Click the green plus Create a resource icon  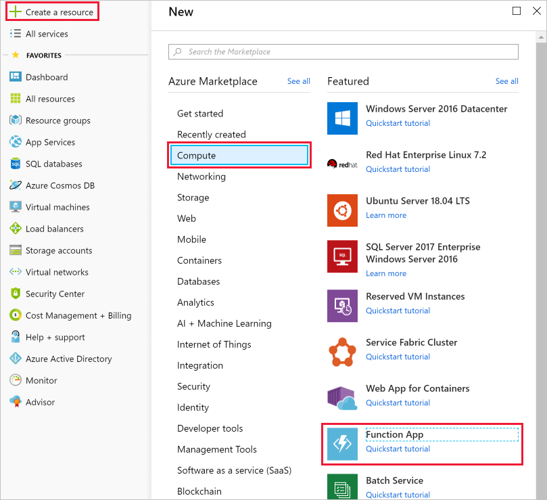pos(16,12)
